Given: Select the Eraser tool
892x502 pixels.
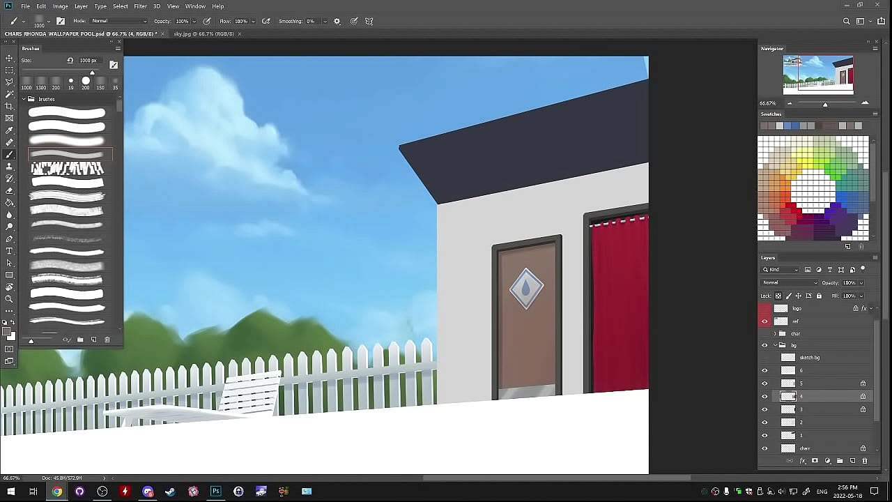Looking at the screenshot, I should pyautogui.click(x=9, y=190).
